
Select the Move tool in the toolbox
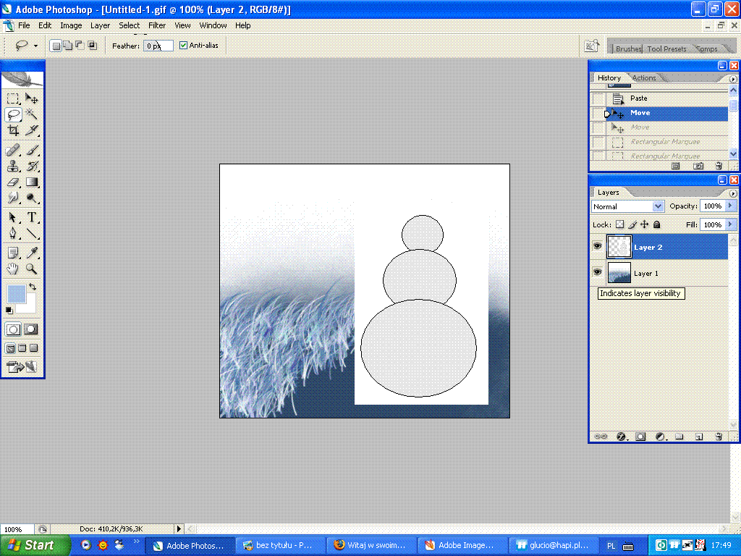(32, 98)
